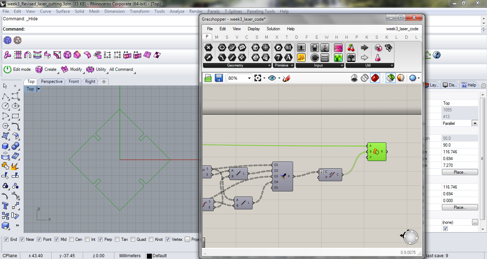Switch to the Perspective viewport tab
Image resolution: width=487 pixels, height=259 pixels.
(52, 81)
